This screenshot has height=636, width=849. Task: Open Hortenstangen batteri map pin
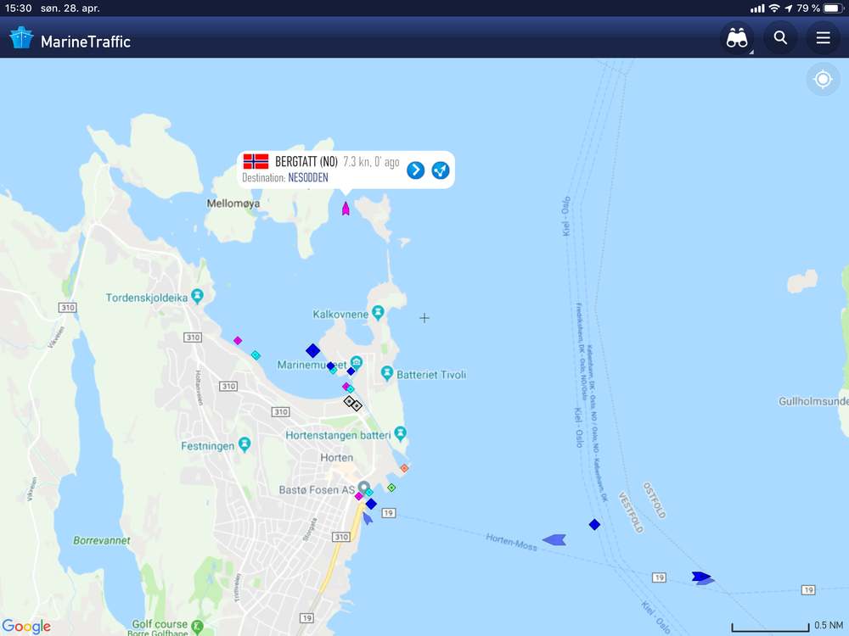[x=400, y=433]
